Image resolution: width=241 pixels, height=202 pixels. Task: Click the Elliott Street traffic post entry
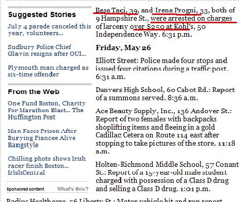tap(162, 69)
